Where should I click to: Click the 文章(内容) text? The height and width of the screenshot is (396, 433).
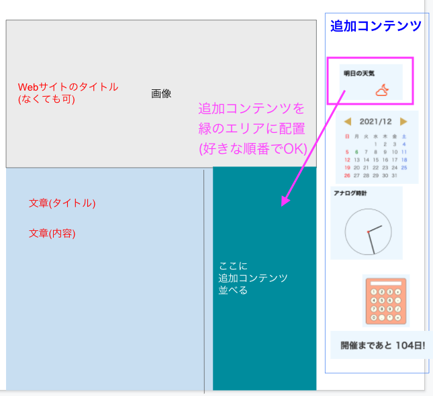click(x=52, y=234)
